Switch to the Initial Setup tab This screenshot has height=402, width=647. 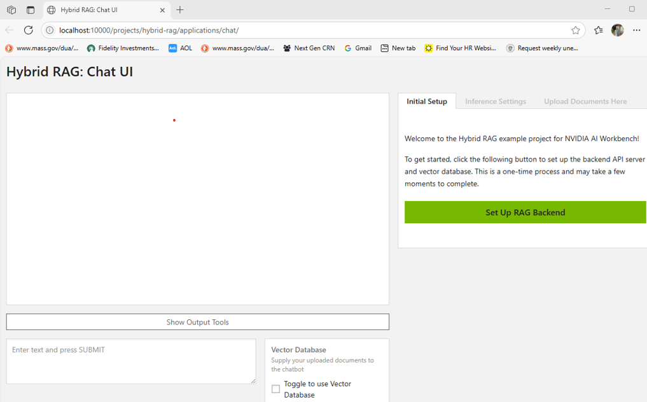(x=427, y=102)
